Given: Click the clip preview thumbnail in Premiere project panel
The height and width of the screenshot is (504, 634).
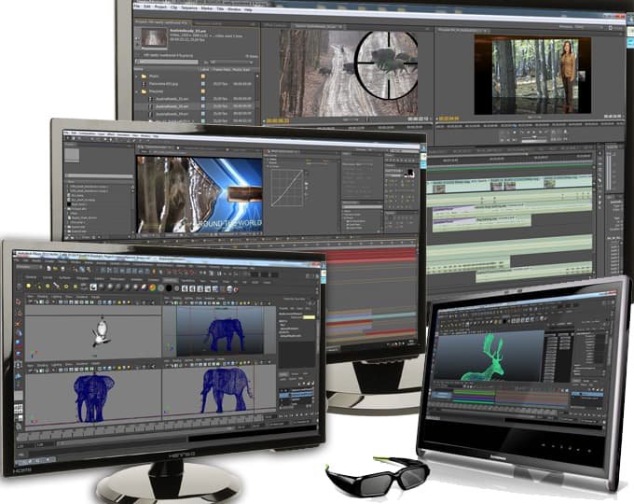Looking at the screenshot, I should tap(154, 37).
